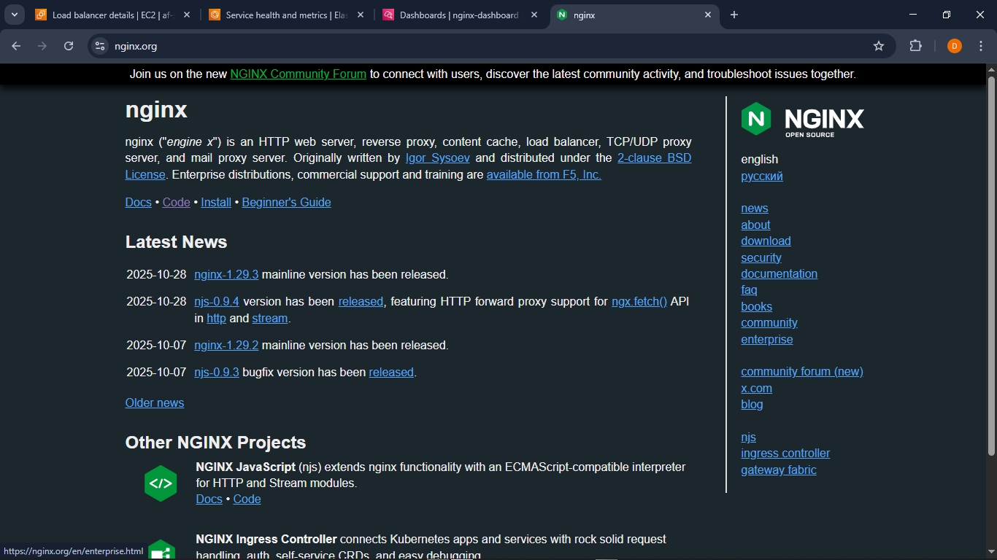Viewport: 997px width, 560px height.
Task: Download nginx-1.29.3 mainline release notes
Action: click(226, 274)
